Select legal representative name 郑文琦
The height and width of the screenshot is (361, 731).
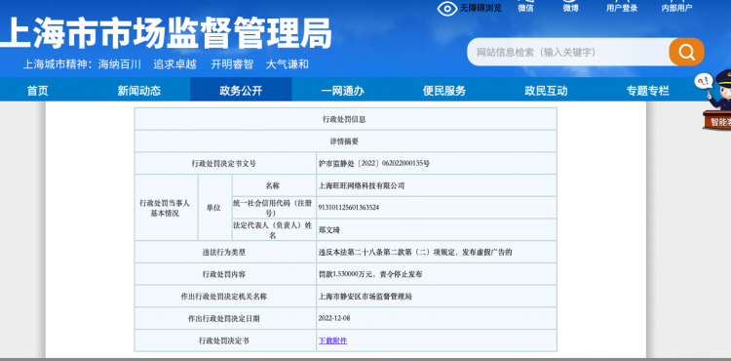click(329, 230)
